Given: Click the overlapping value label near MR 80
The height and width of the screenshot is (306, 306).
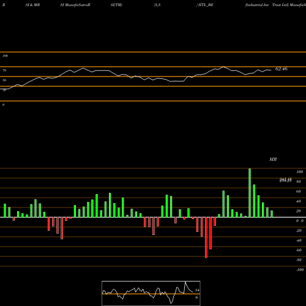Looking at the screenshot, I should (285, 180).
